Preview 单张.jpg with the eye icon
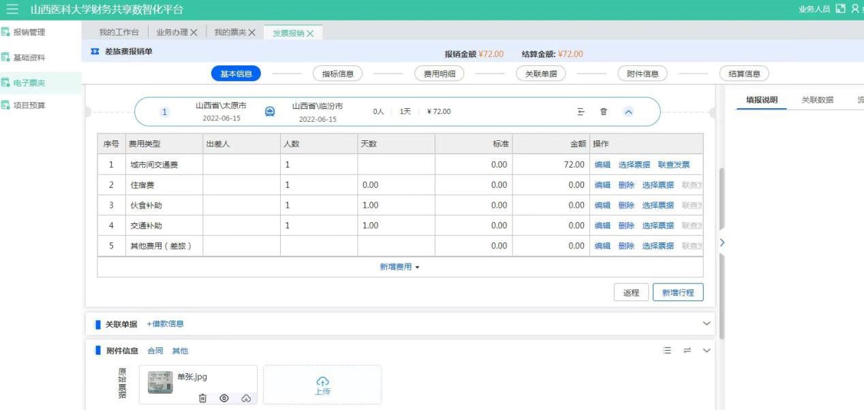 (x=223, y=398)
